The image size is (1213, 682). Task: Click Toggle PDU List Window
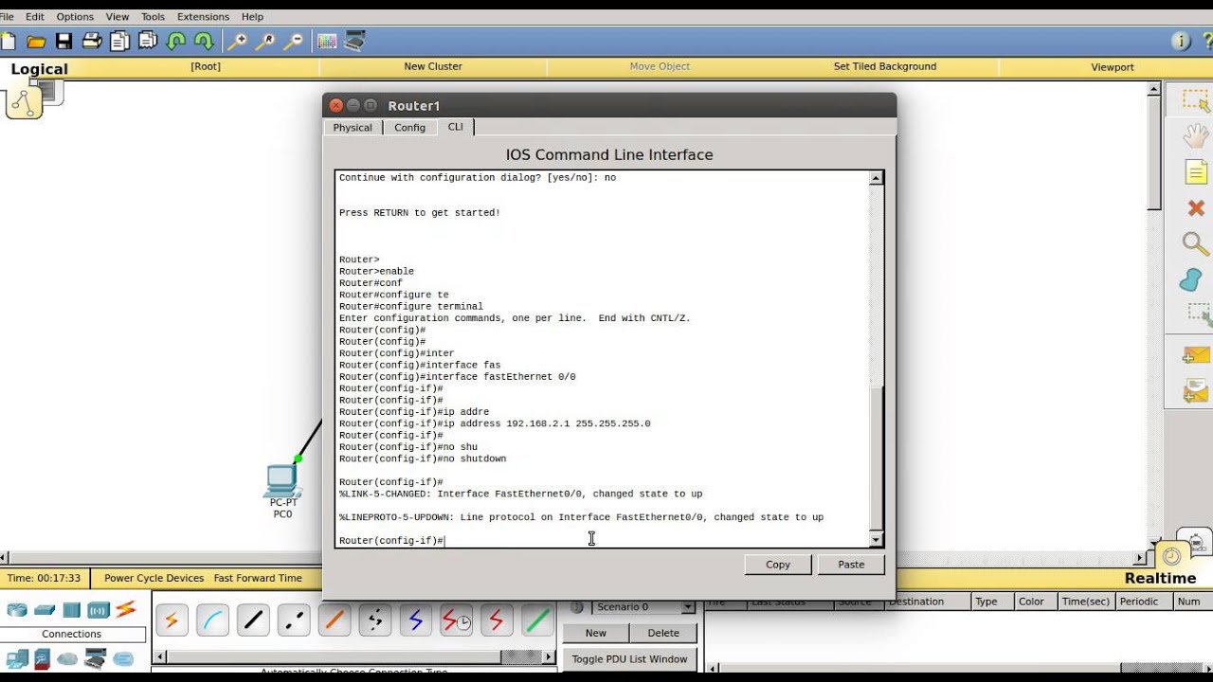(630, 659)
